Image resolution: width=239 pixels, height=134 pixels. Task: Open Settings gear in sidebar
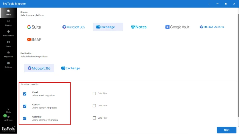point(8,65)
